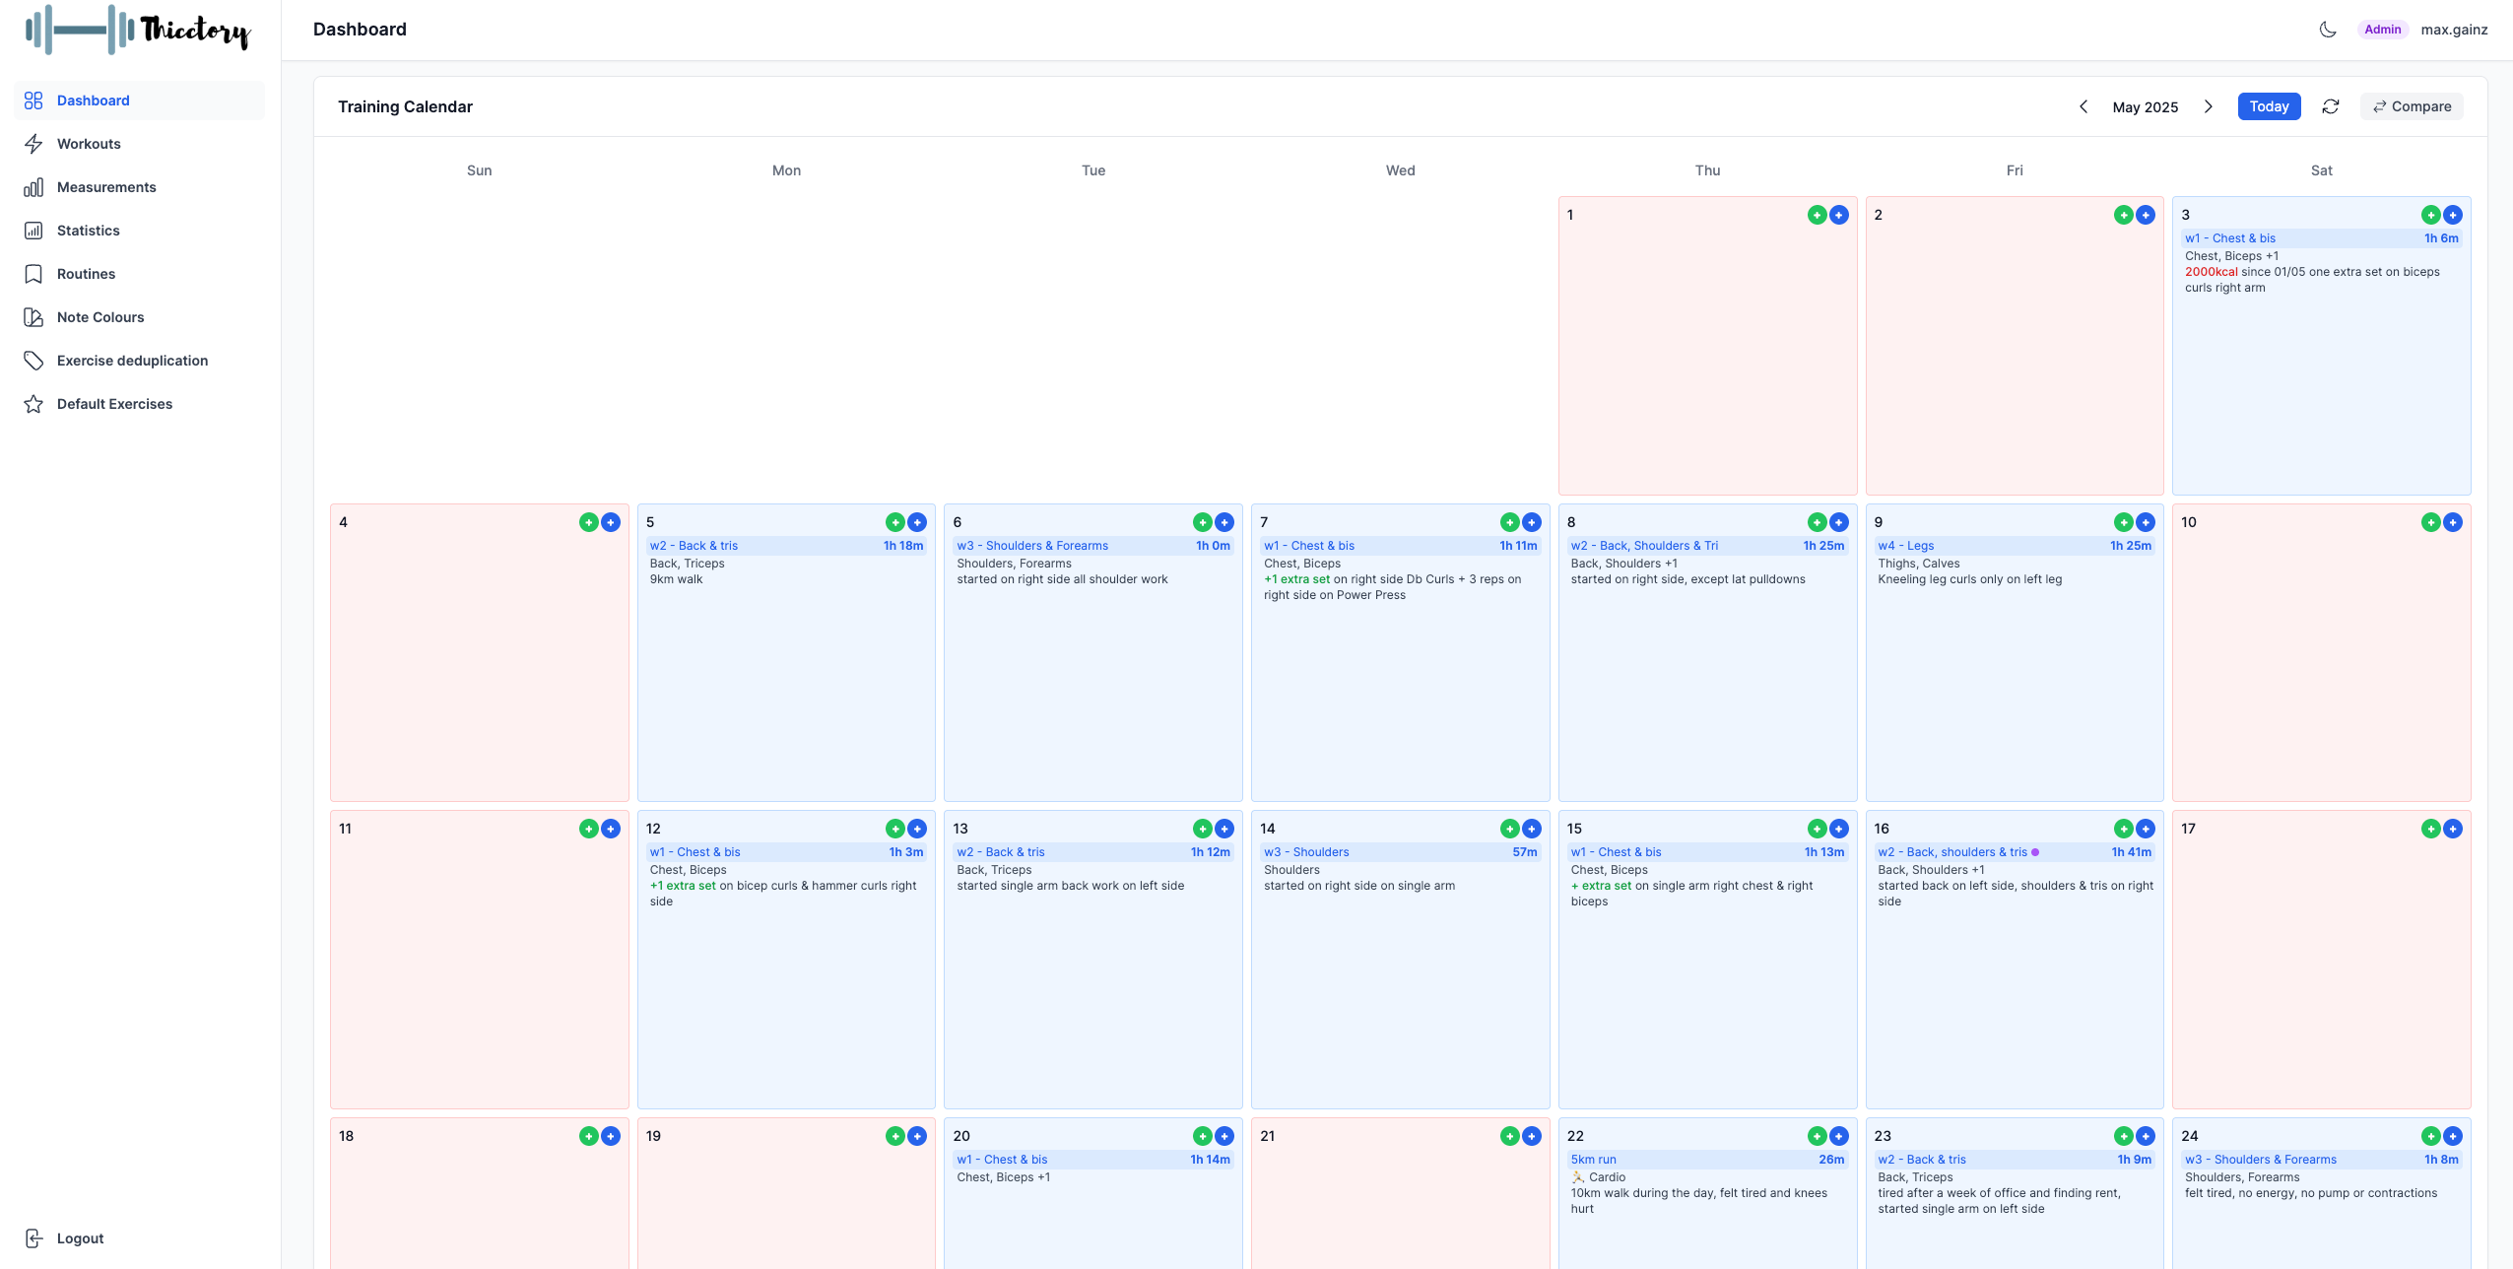2513x1269 pixels.
Task: Click Logout at bottom of sidebar
Action: 79,1238
